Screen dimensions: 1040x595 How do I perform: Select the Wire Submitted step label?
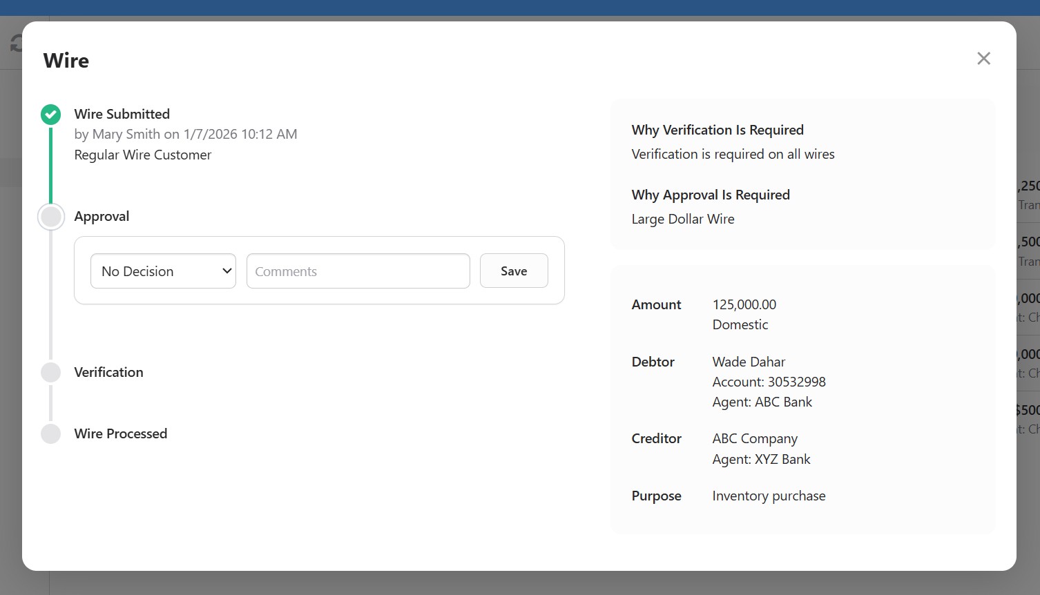(122, 114)
